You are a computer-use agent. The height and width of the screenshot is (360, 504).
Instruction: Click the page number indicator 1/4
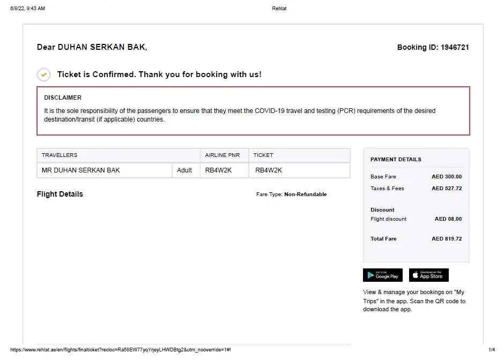(x=492, y=350)
